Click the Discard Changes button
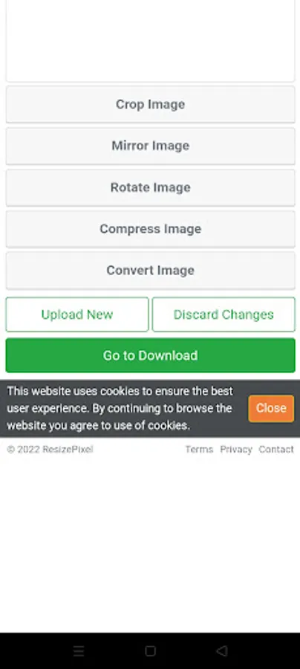300x669 pixels. [x=224, y=314]
